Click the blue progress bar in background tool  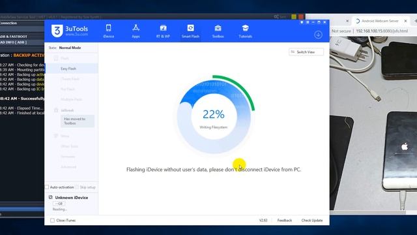click(x=22, y=210)
